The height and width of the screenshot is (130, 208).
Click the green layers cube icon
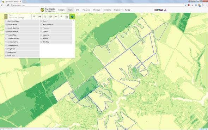tap(72, 17)
